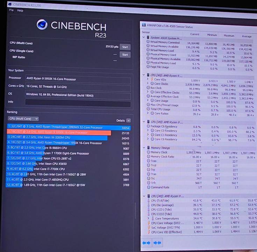Click the Command Rate sensor icon
This screenshot has width=257, height=252.
click(x=149, y=187)
